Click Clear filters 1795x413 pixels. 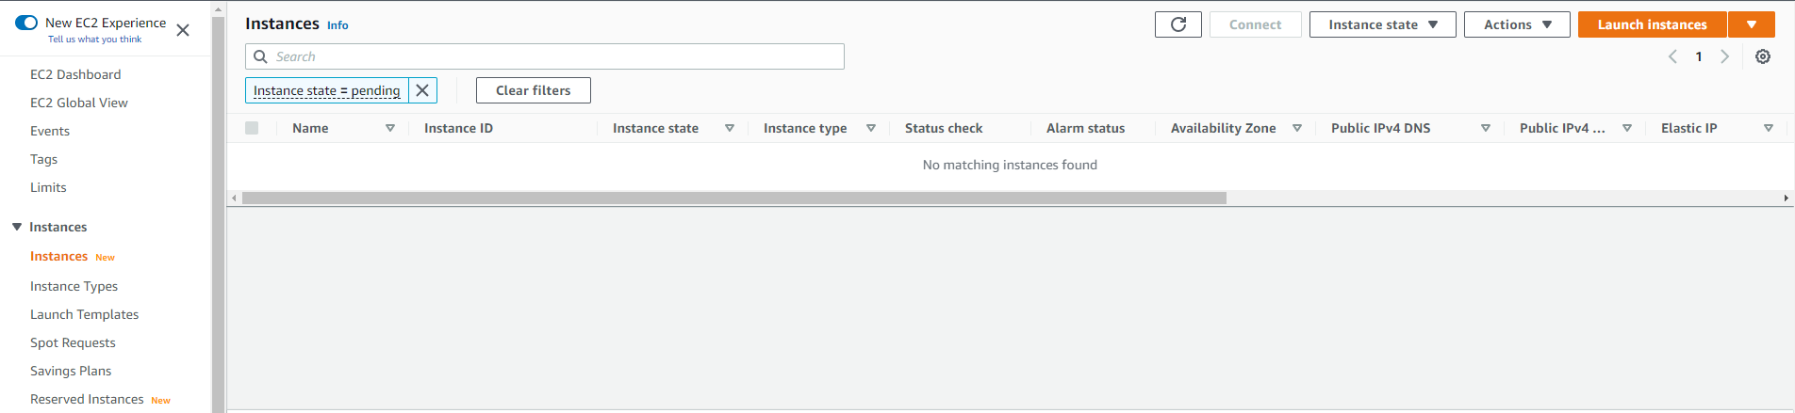click(534, 90)
